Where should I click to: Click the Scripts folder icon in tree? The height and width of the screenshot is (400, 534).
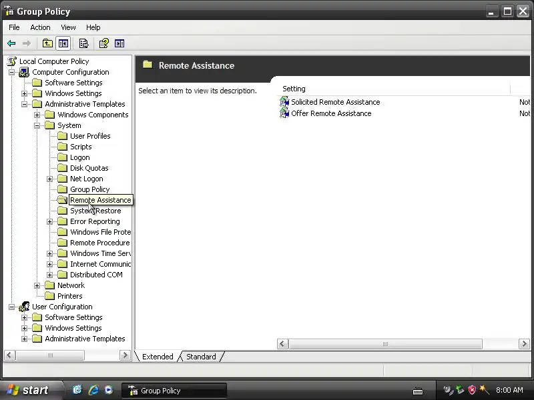tap(62, 147)
